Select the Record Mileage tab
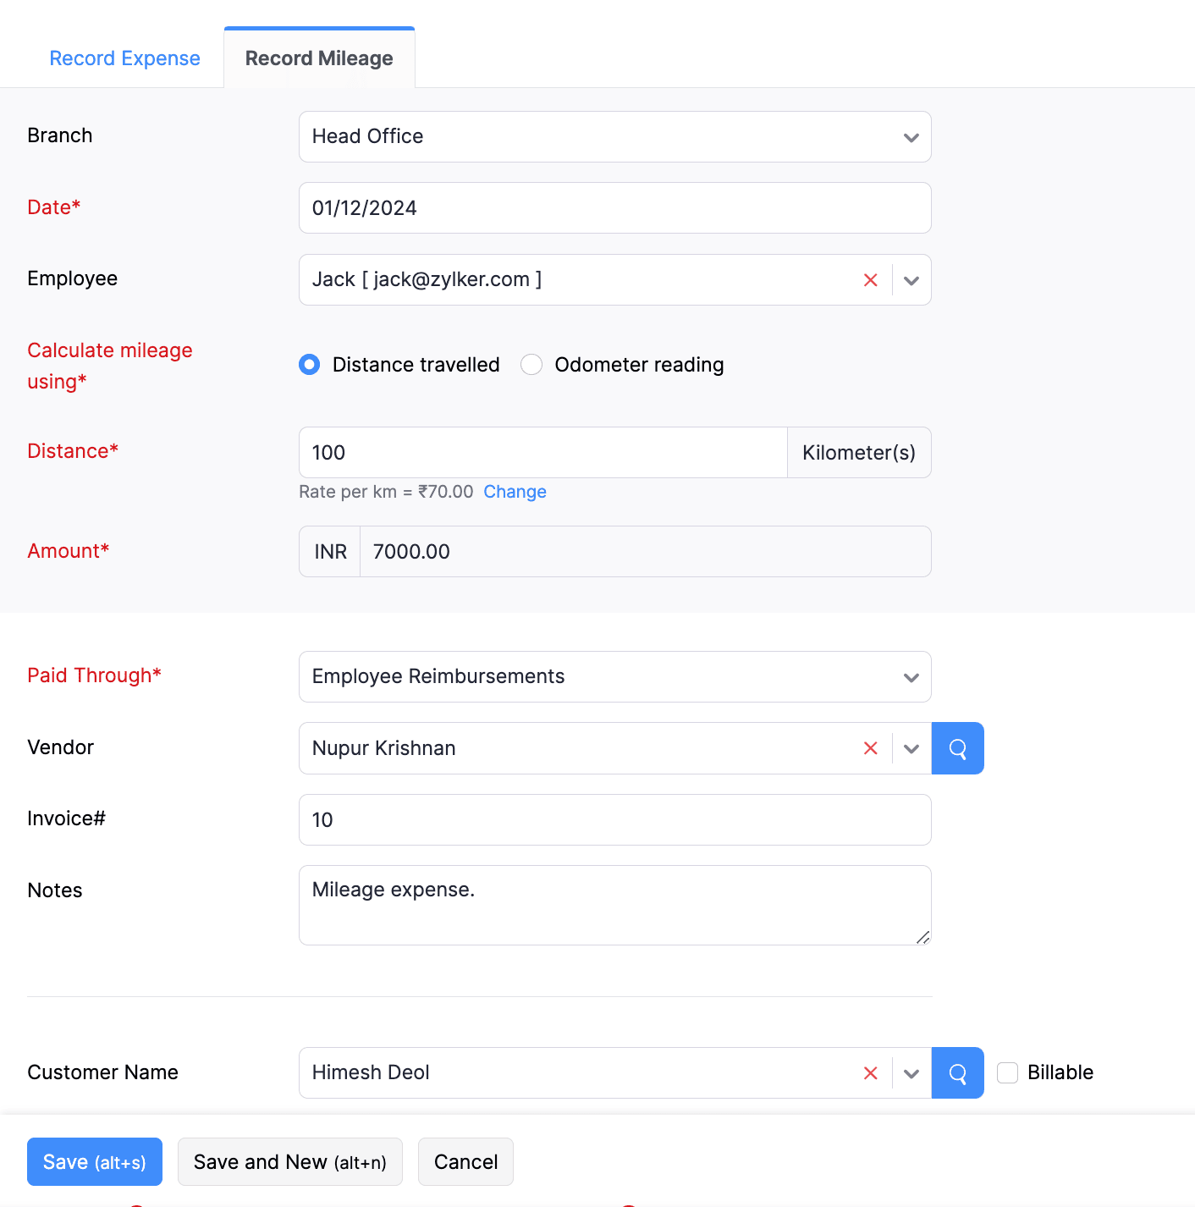 point(319,58)
